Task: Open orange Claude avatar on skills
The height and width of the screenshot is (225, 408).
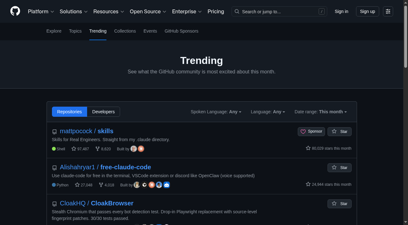Action: point(141,149)
